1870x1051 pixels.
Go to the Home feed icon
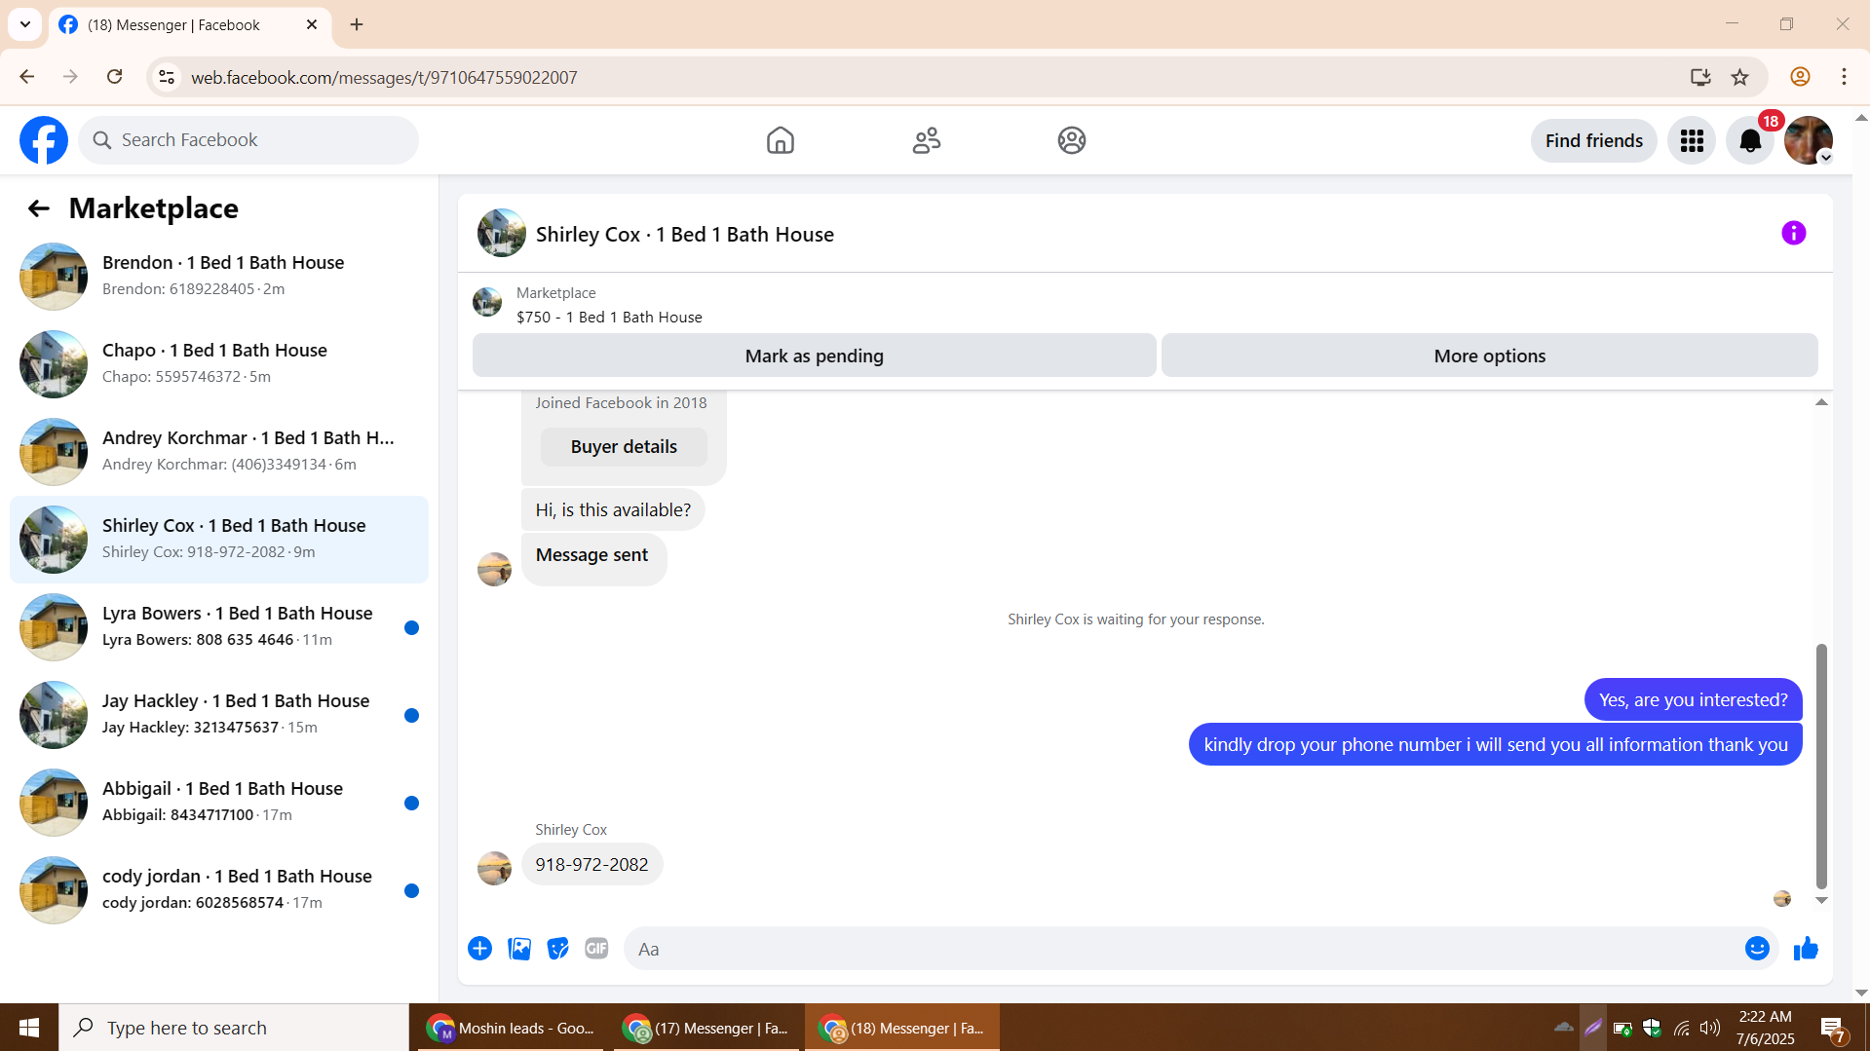(780, 140)
